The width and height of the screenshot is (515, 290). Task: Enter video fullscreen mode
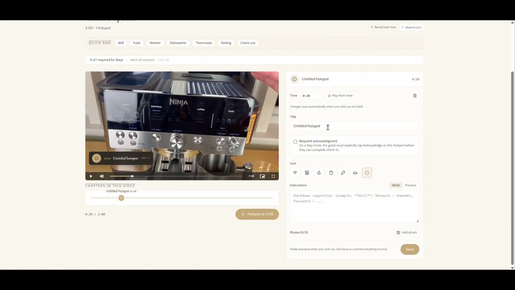pos(273,176)
